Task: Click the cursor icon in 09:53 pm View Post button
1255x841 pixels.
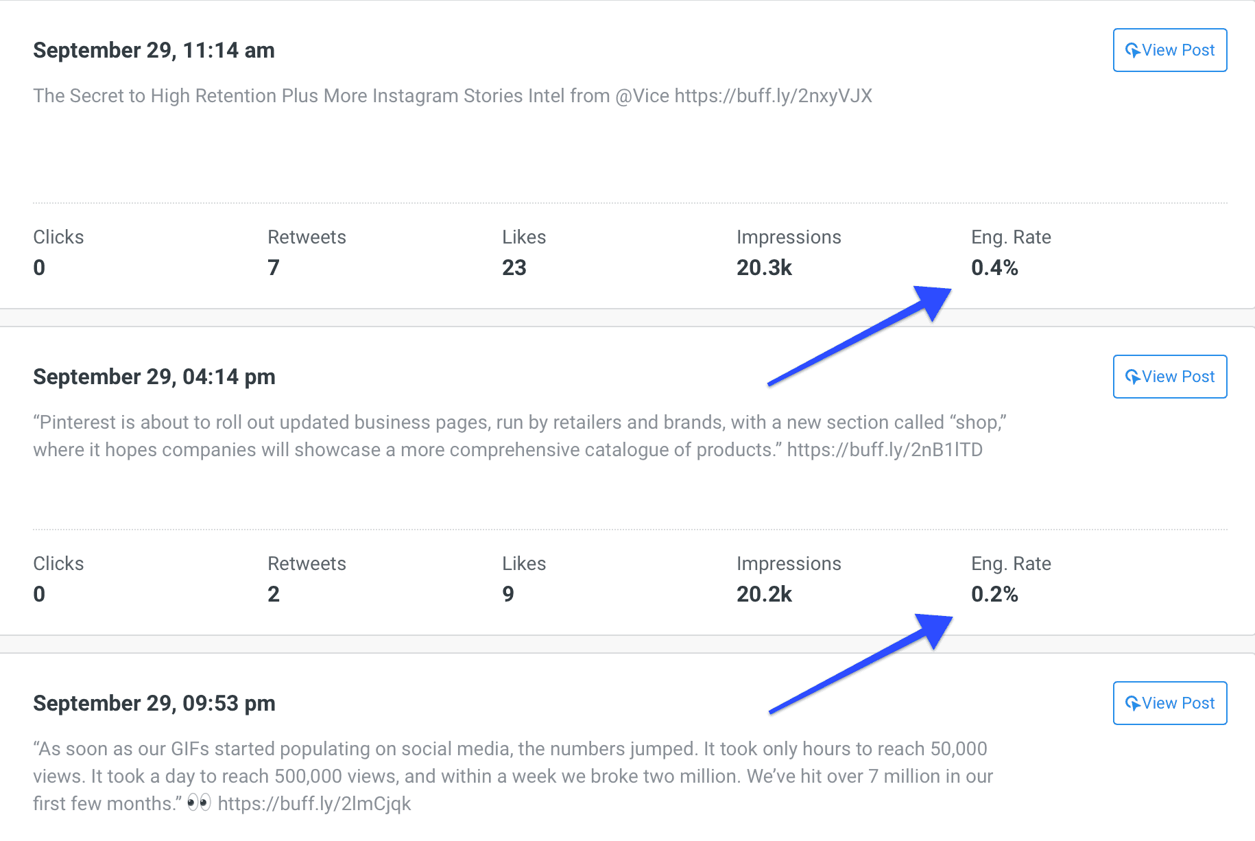Action: [1132, 704]
